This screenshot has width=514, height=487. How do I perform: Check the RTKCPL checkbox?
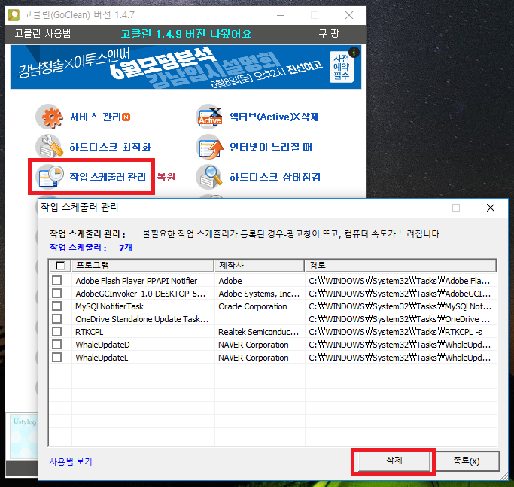tap(57, 331)
